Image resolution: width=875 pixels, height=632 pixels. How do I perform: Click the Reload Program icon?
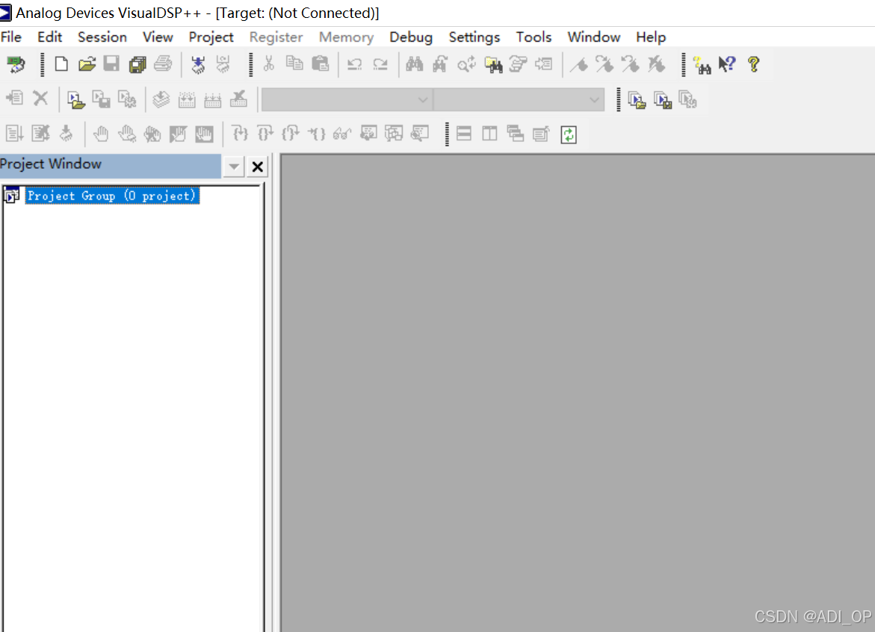223,65
